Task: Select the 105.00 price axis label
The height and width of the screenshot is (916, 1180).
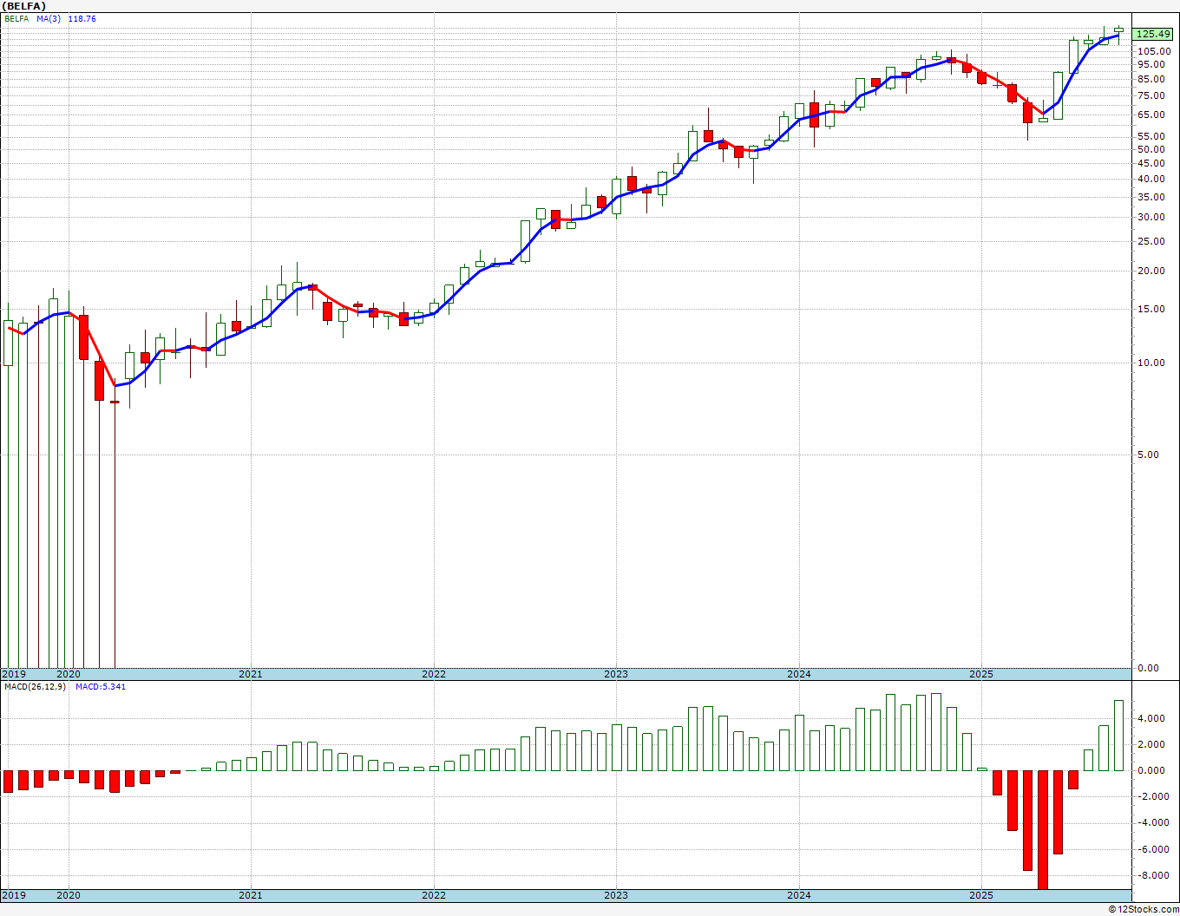Action: click(1153, 51)
